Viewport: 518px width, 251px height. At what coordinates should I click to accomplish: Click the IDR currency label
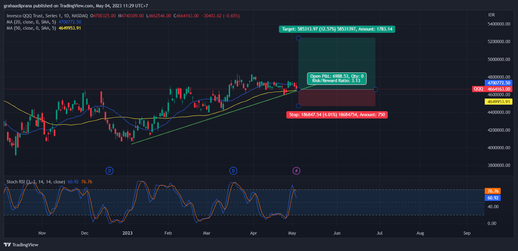click(491, 15)
